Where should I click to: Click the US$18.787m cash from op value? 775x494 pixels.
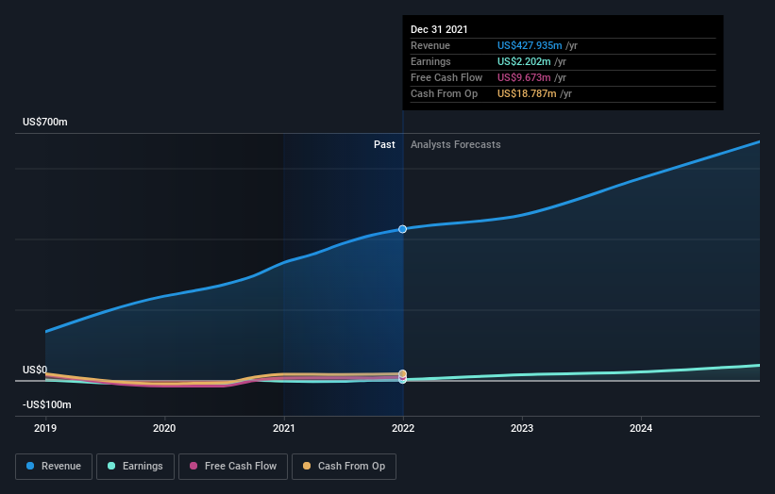[x=527, y=93]
